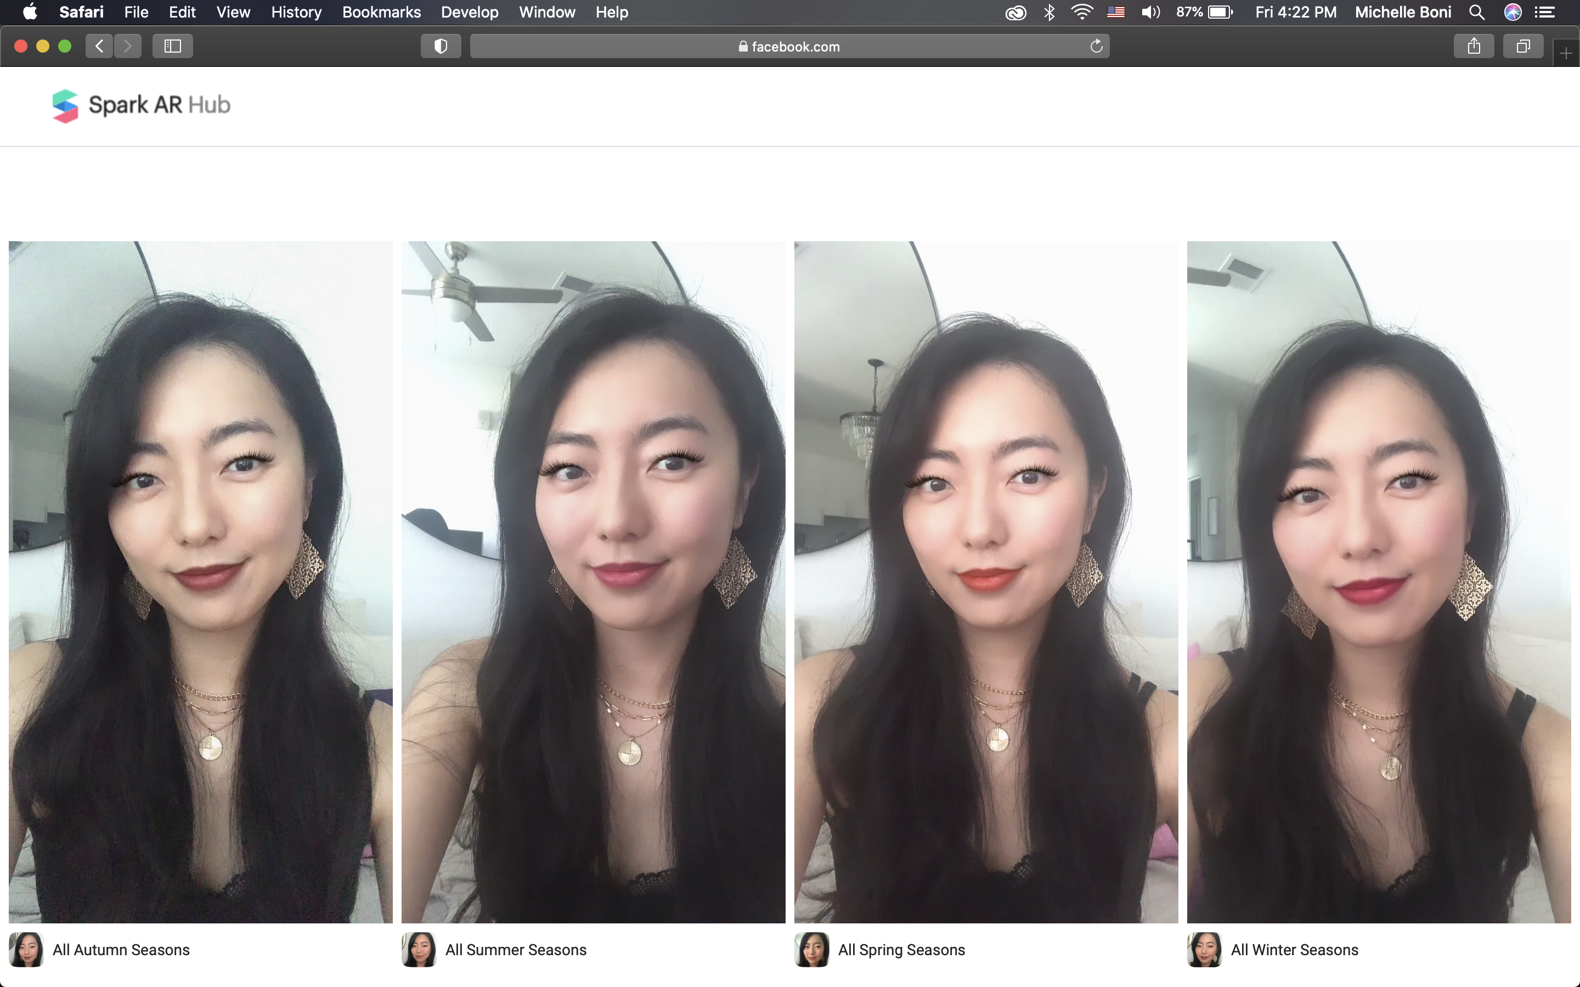
Task: Open Notification Center
Action: pyautogui.click(x=1544, y=12)
